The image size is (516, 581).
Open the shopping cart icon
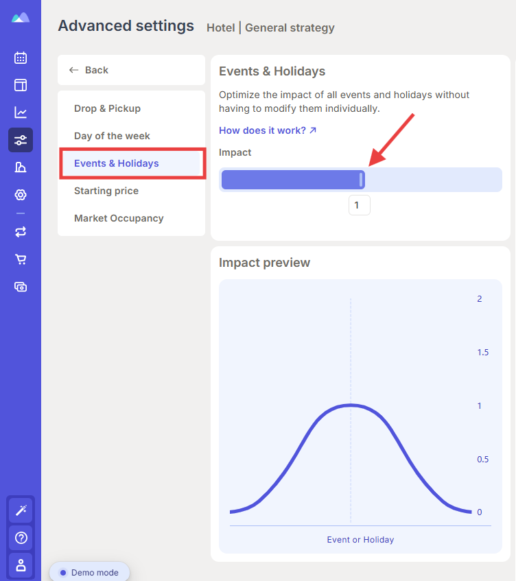21,259
